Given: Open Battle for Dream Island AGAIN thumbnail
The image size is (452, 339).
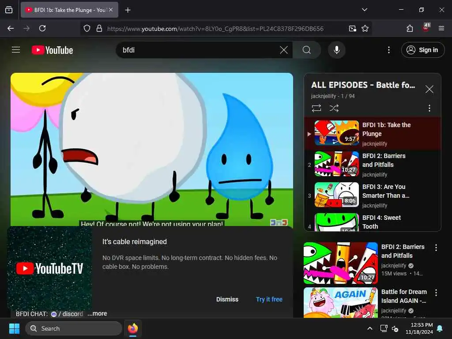Looking at the screenshot, I should 340,302.
